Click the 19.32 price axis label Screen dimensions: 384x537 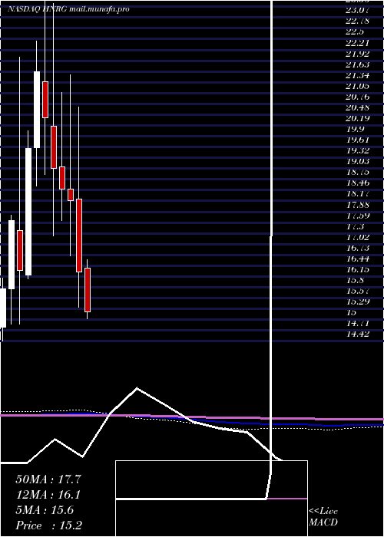[x=358, y=150]
